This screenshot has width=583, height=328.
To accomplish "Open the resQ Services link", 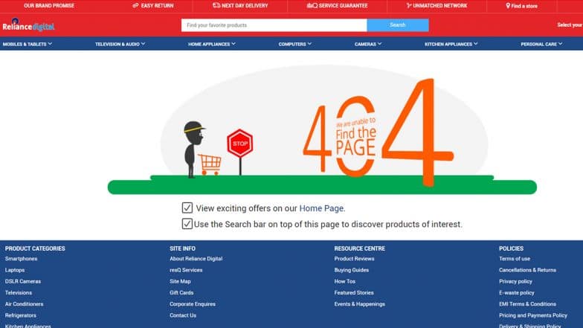I will 186,270.
